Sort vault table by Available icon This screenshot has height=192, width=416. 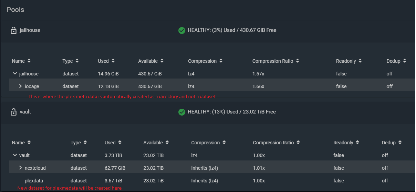pyautogui.click(x=167, y=143)
